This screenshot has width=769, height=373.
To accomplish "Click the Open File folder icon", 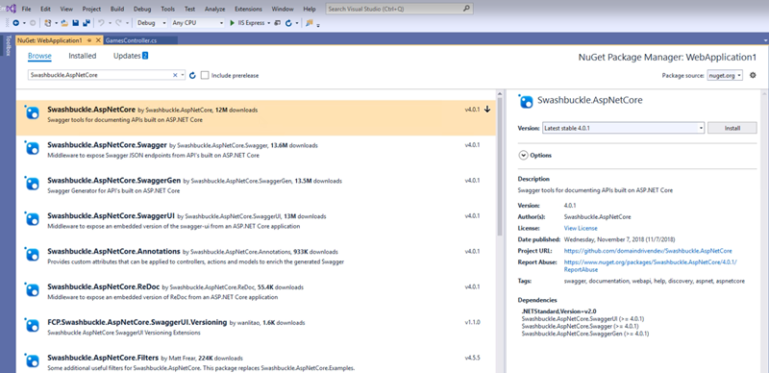I will pyautogui.click(x=64, y=23).
